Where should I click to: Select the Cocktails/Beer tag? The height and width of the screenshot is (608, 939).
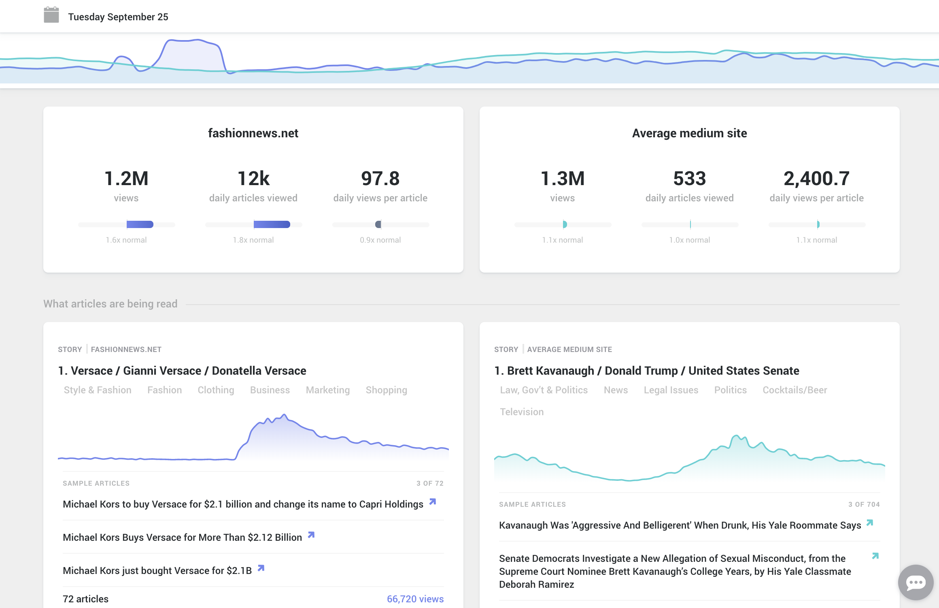coord(795,390)
